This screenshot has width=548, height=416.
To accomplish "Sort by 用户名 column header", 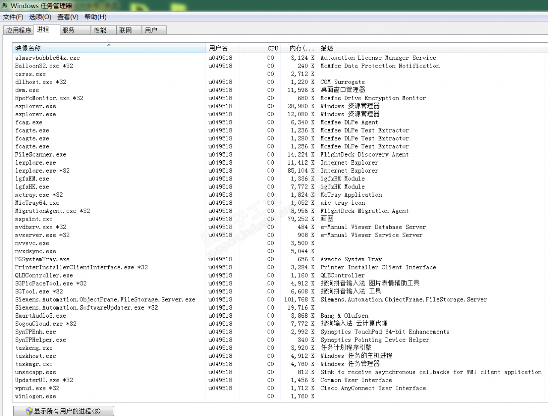I will (x=223, y=48).
